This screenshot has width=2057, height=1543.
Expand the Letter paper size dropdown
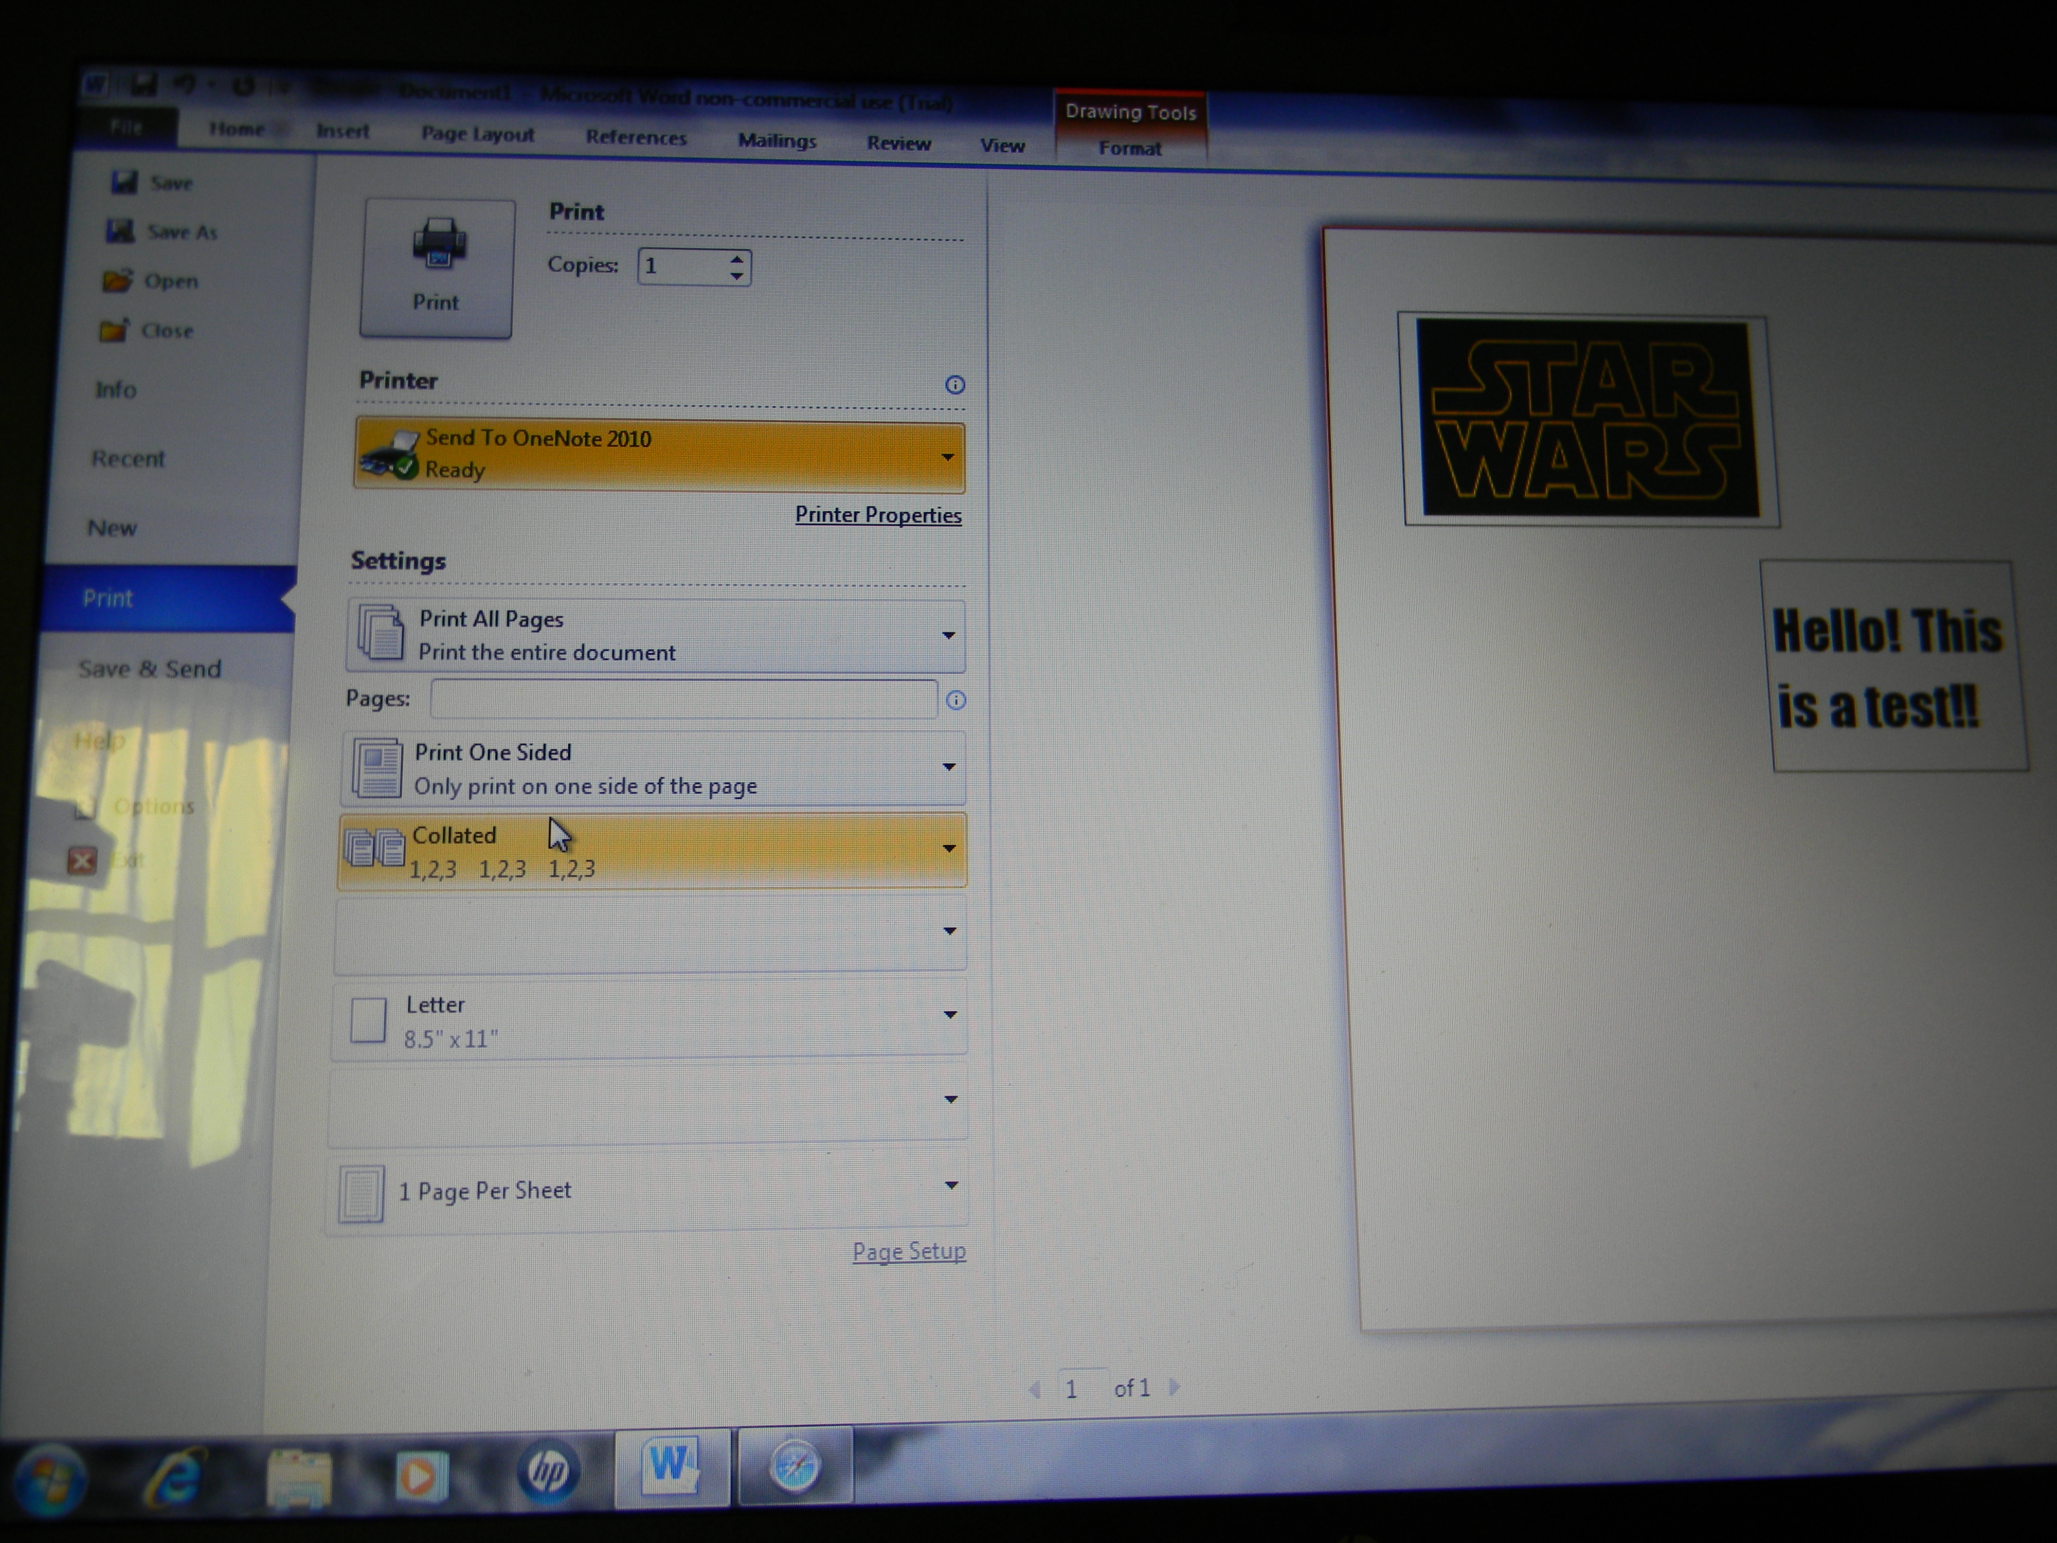click(x=649, y=1019)
